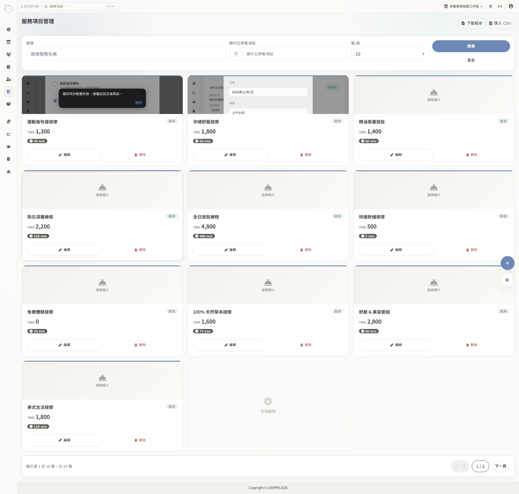Click the floating blue plus button
519x494 pixels.
click(x=507, y=263)
